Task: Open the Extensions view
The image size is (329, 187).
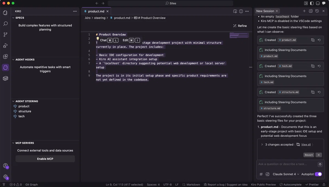Action: [x=5, y=56]
